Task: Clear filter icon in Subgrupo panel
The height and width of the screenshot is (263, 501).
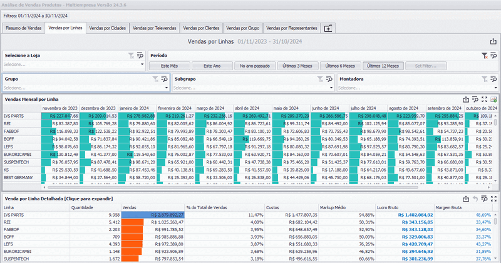Action: click(x=320, y=79)
